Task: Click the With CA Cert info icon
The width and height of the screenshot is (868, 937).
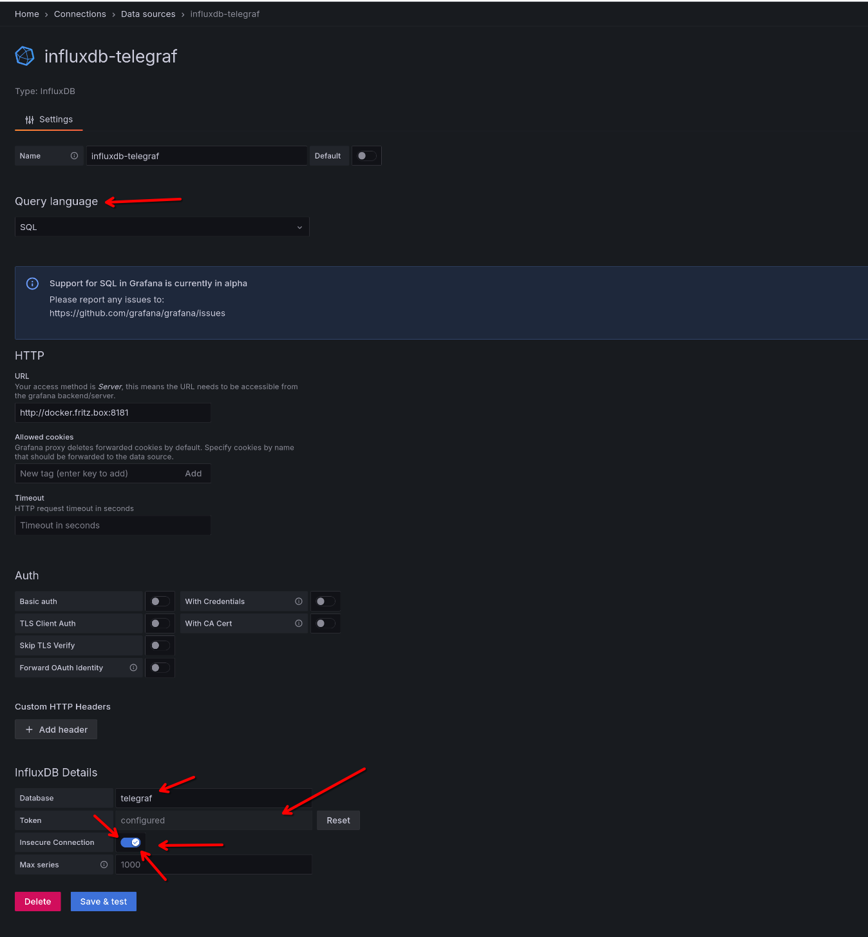Action: [x=299, y=623]
